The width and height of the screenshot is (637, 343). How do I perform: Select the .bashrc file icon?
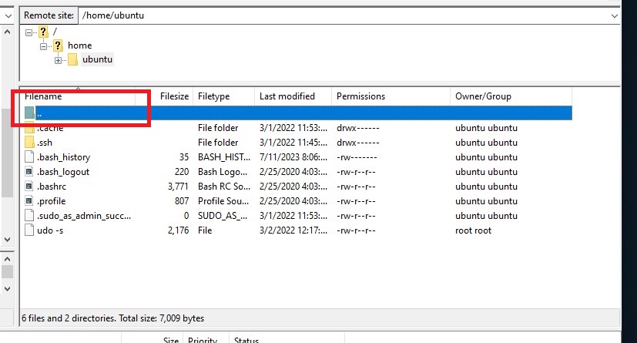29,187
